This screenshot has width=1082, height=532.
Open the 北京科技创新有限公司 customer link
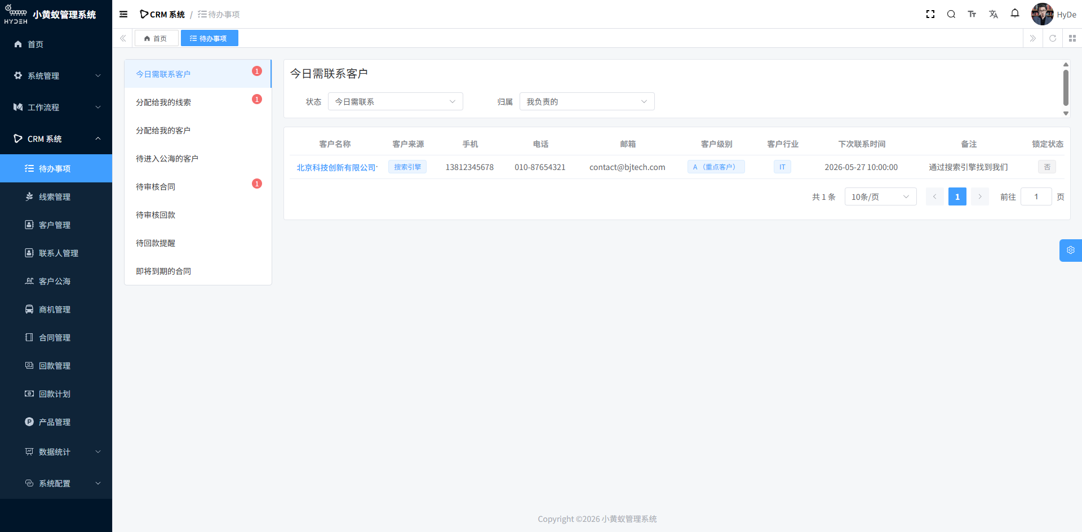point(336,167)
